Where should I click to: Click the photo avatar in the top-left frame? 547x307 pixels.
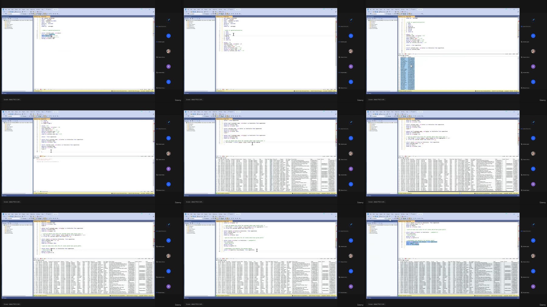(168, 51)
